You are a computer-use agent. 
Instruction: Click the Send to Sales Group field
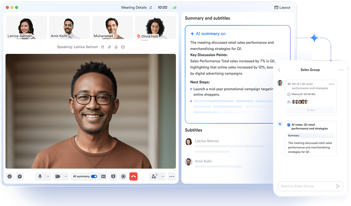point(306,186)
